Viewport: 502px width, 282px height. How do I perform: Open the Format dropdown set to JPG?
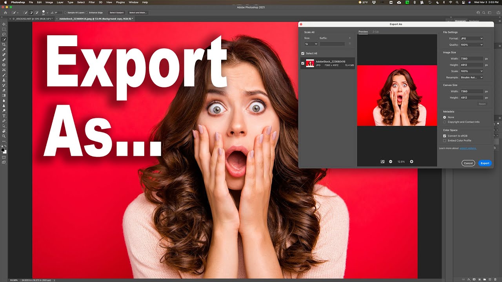(x=471, y=38)
